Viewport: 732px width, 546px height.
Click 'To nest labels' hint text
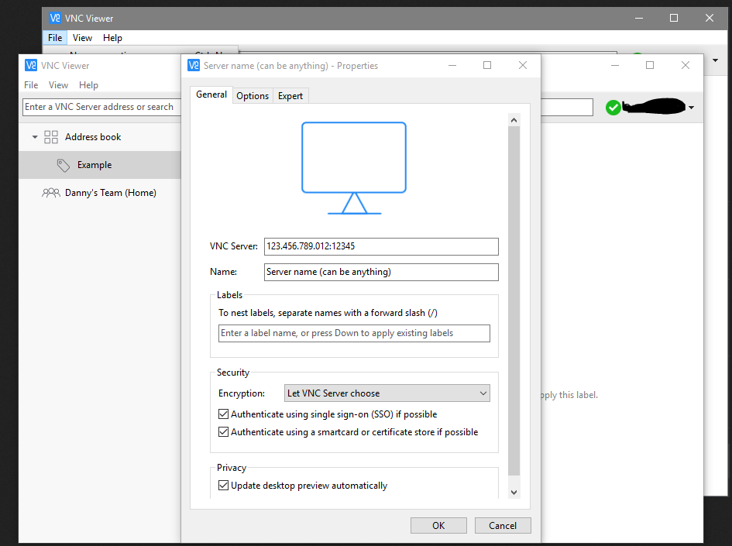click(328, 313)
